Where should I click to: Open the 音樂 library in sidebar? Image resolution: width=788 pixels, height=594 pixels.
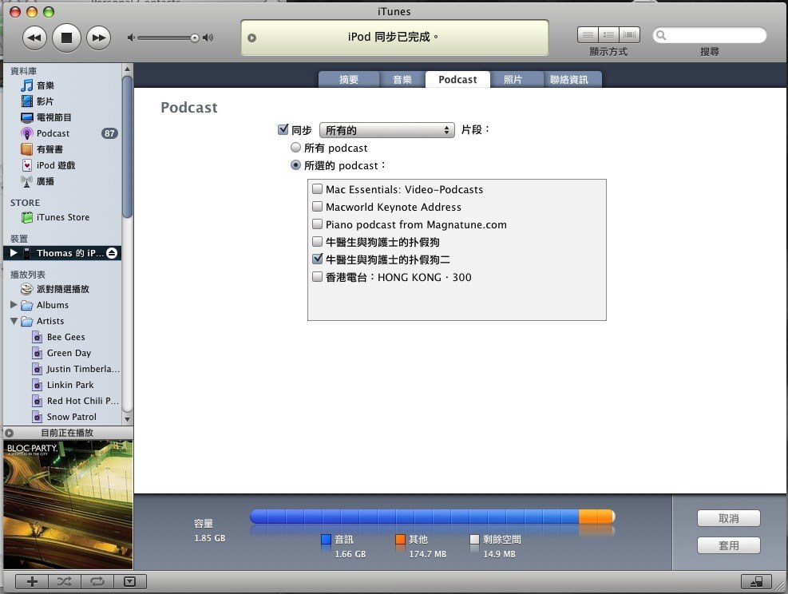point(62,85)
